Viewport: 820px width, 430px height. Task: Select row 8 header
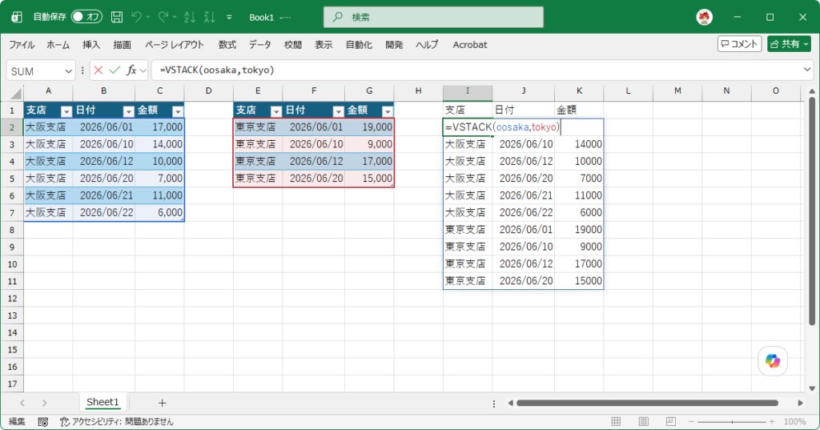(11, 230)
